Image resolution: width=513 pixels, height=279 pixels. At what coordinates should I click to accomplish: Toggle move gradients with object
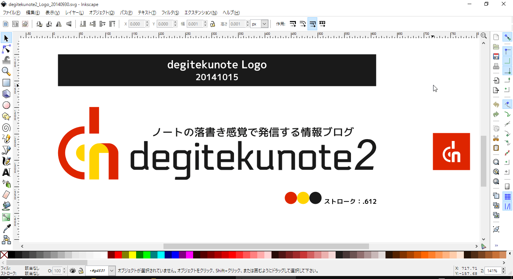pos(312,24)
